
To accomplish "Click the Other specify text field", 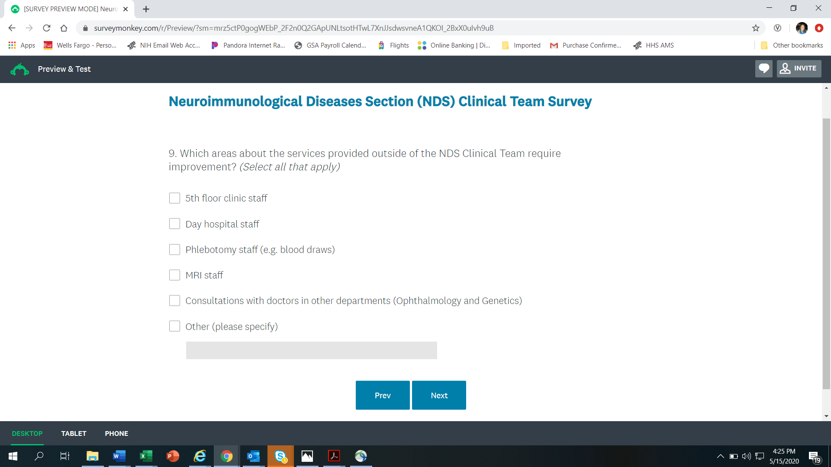I will [x=311, y=350].
